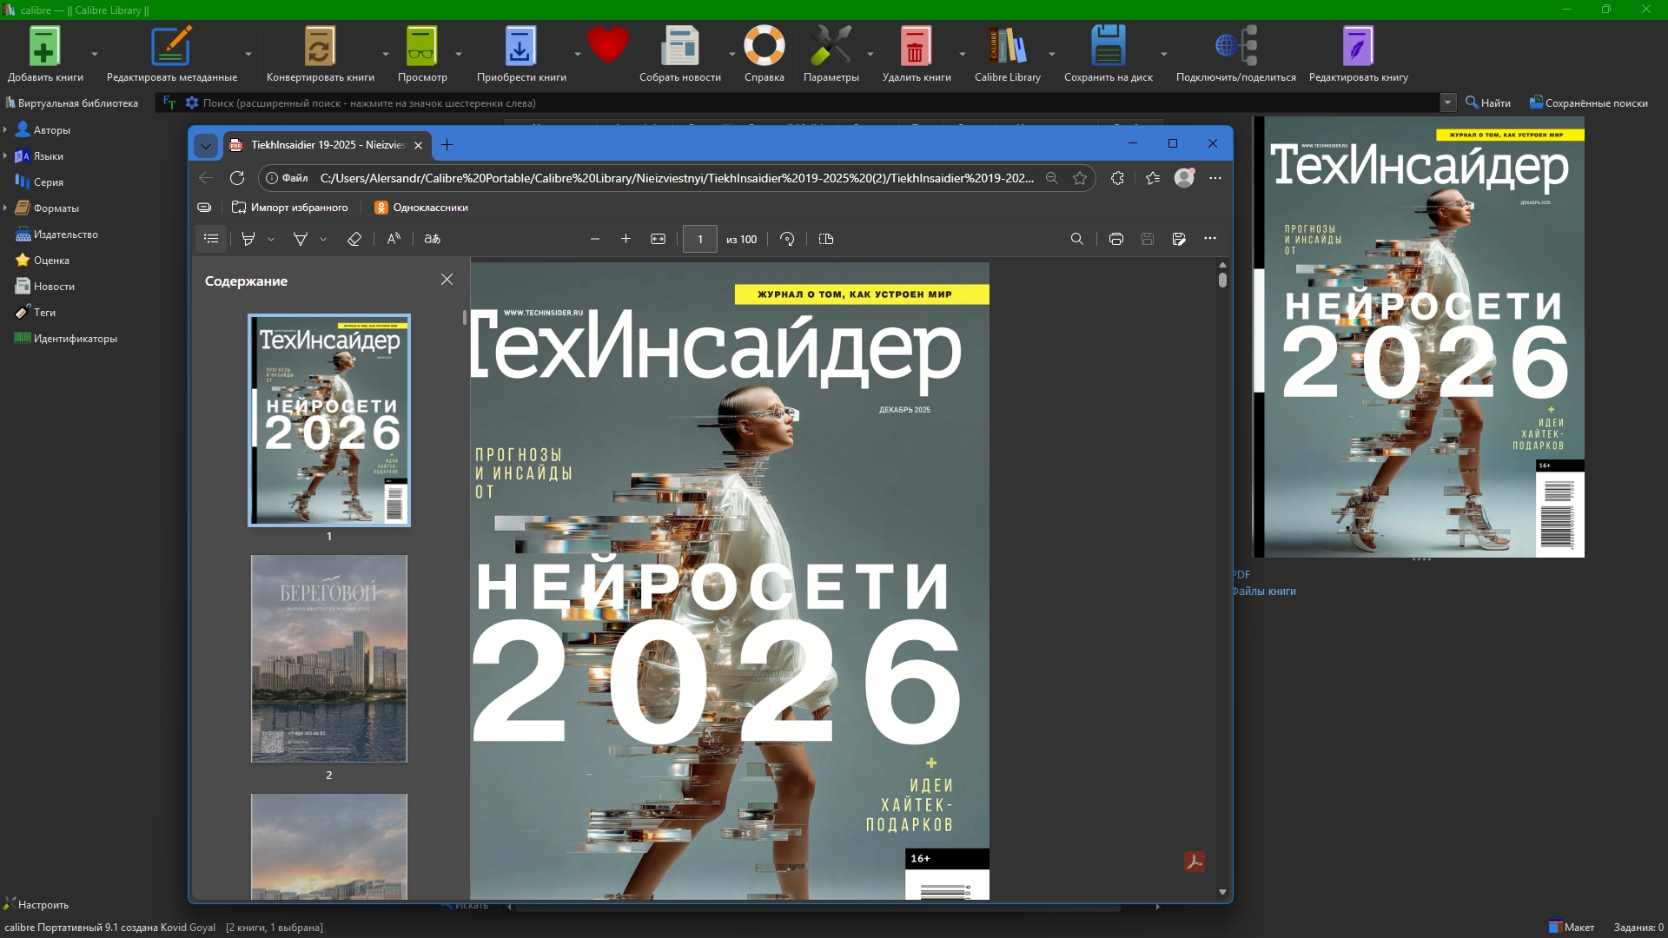Click the PDF rotate page icon
The height and width of the screenshot is (938, 1668).
point(787,239)
